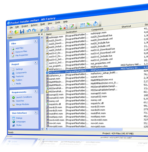Click the Languages link

pyautogui.click(x=21, y=122)
